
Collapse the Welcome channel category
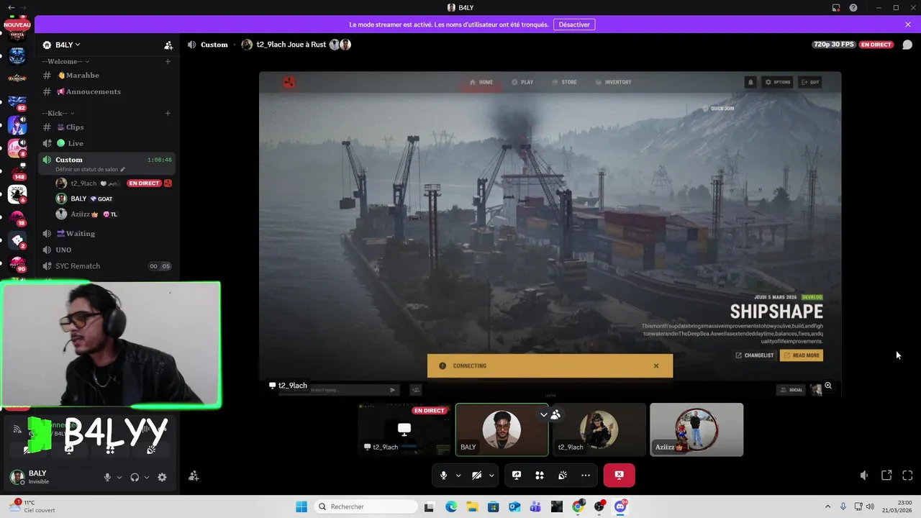(x=64, y=61)
